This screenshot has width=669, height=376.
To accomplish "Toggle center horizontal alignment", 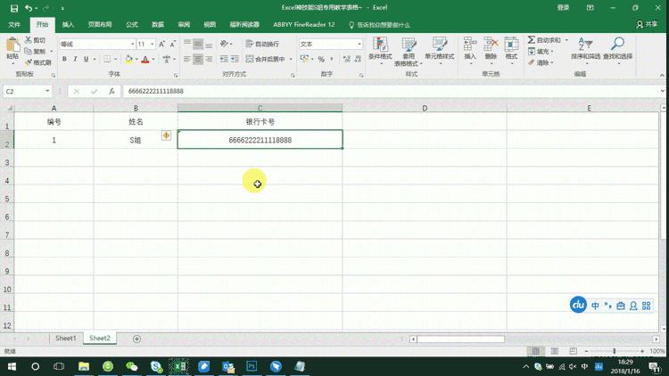I will (198, 59).
